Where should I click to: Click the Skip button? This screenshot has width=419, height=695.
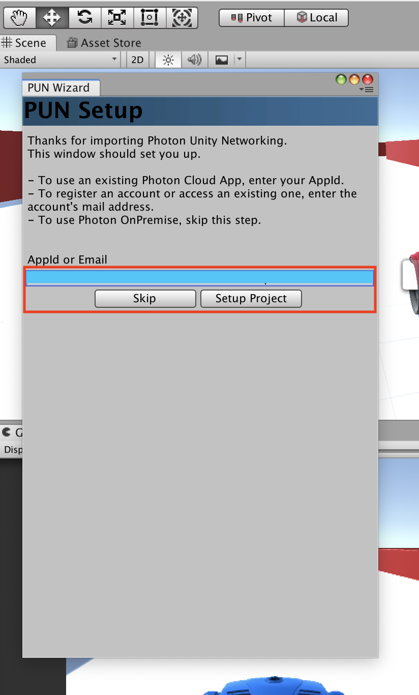click(145, 299)
